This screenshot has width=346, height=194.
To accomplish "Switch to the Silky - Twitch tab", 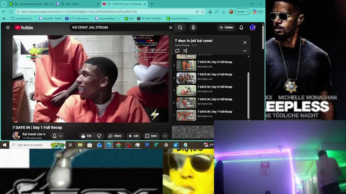I will coord(77,4).
